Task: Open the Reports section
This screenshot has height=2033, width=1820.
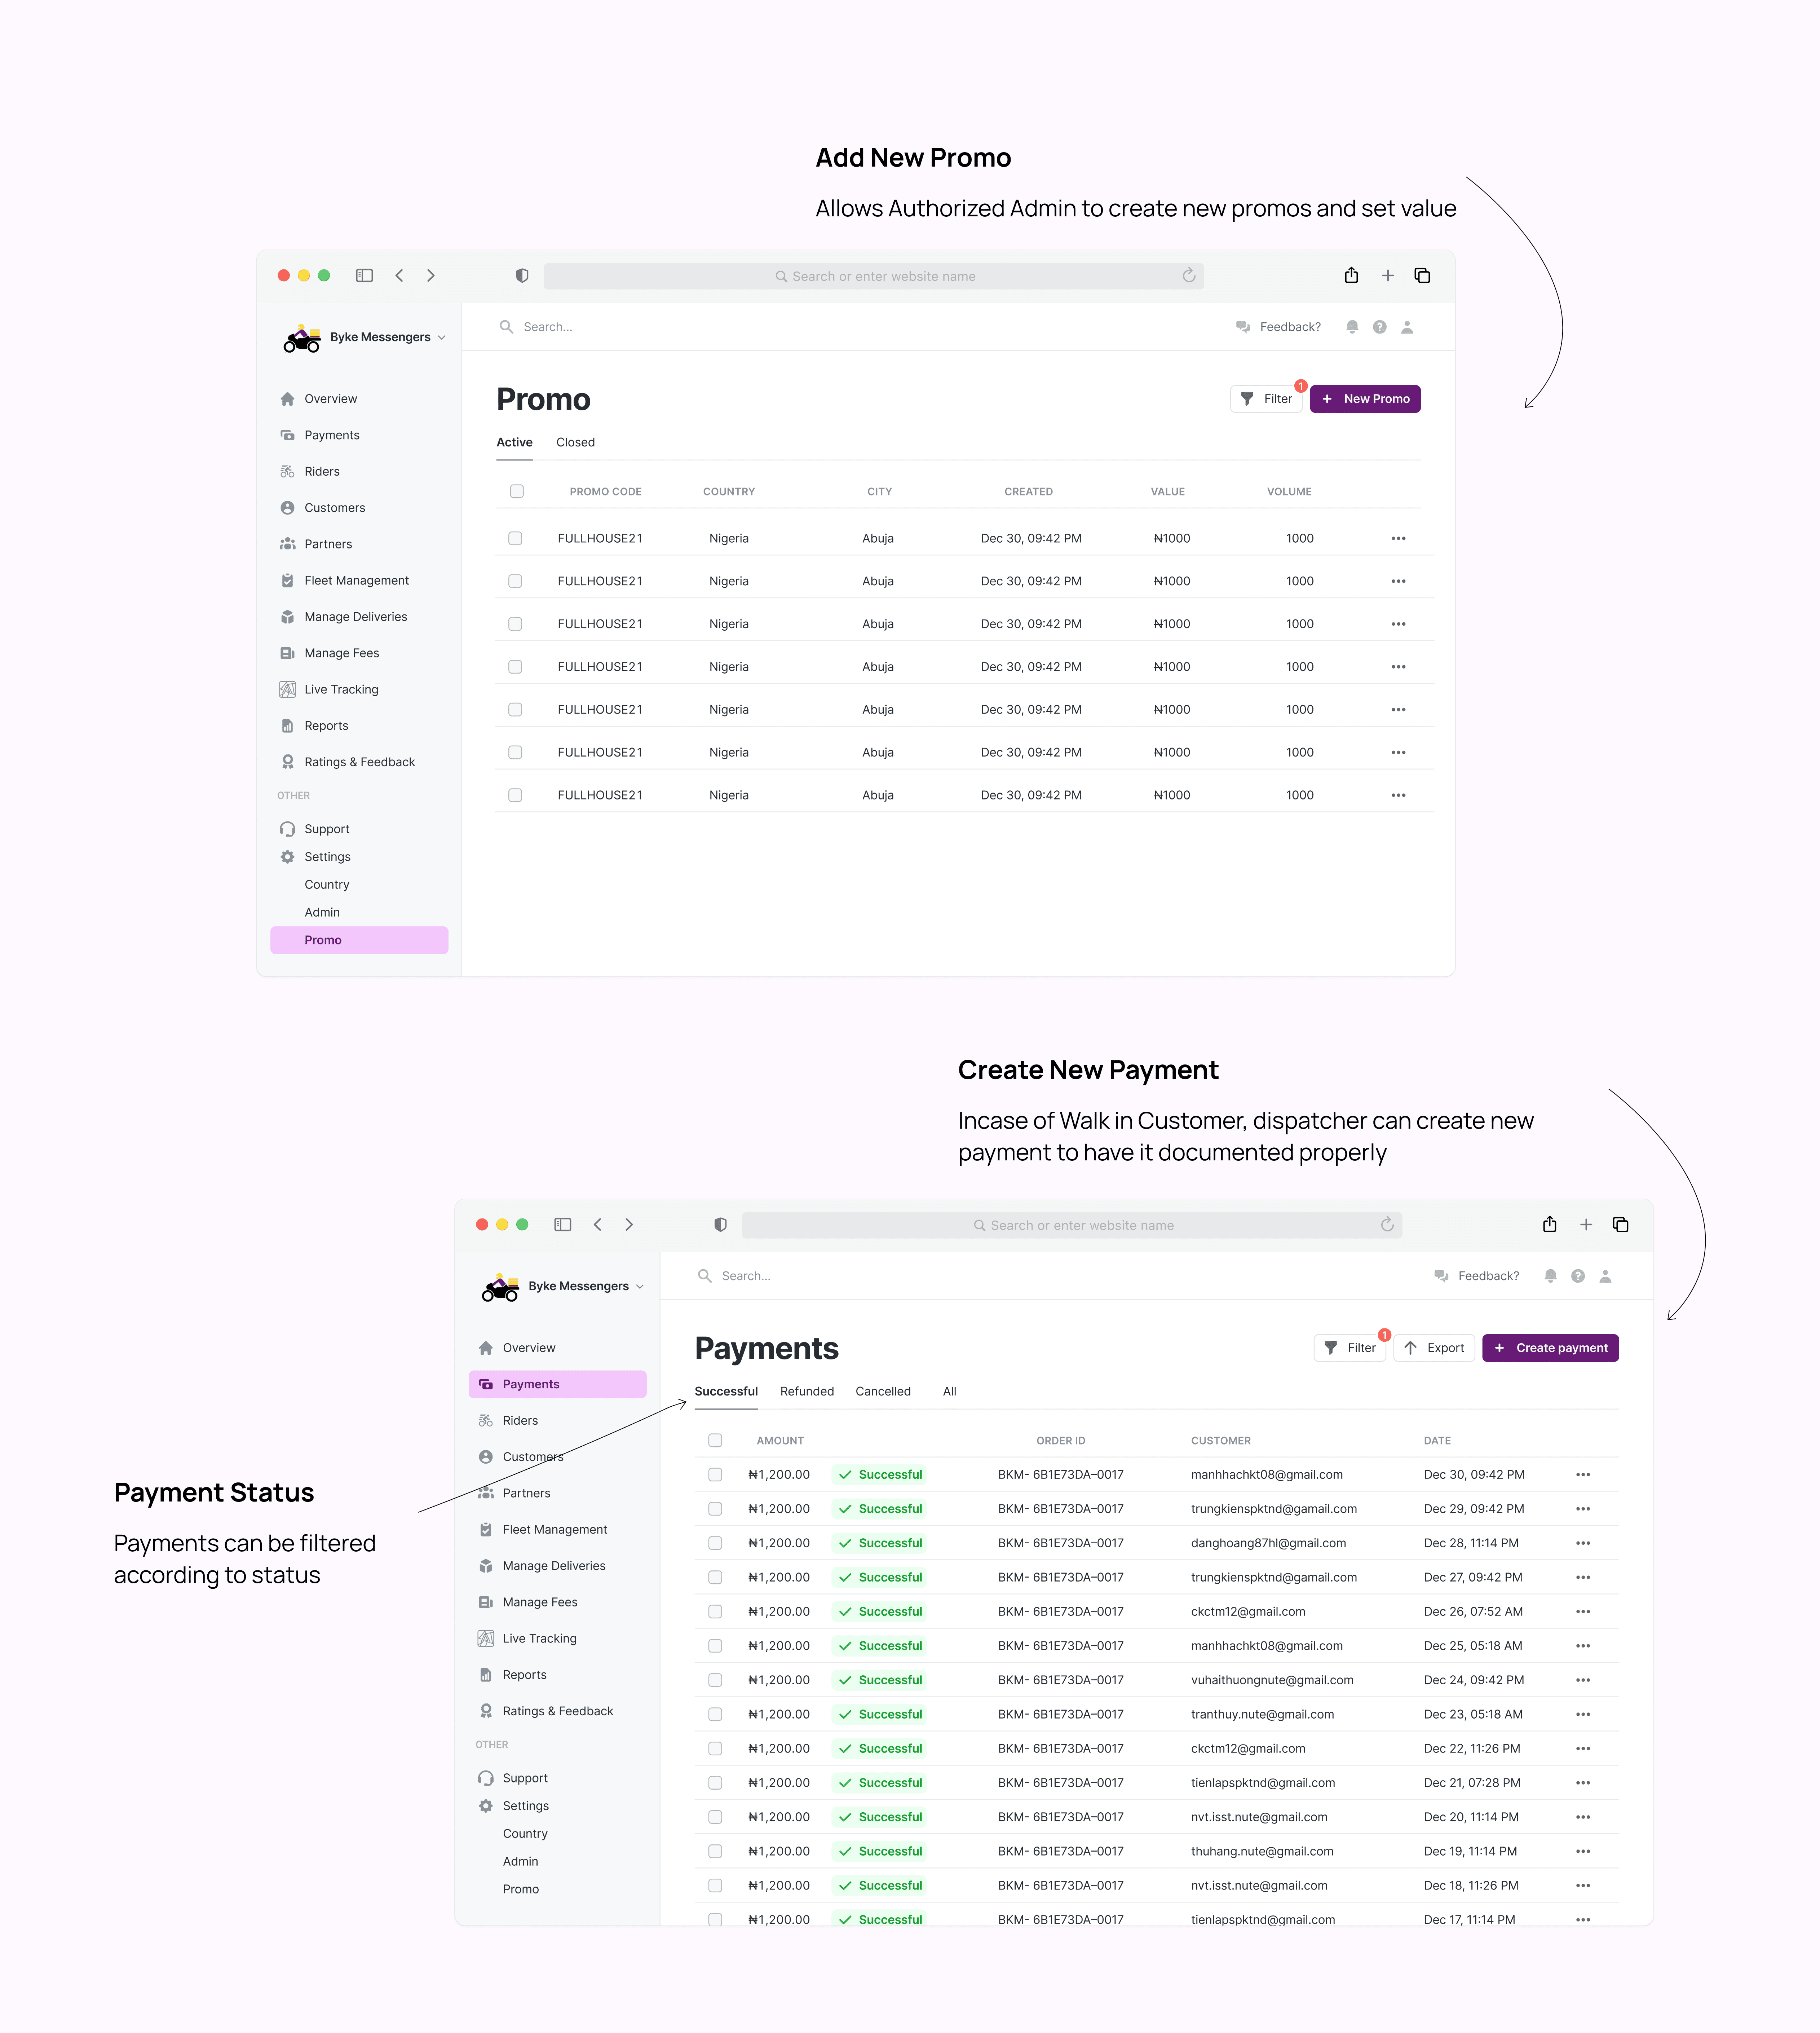Action: coord(326,725)
